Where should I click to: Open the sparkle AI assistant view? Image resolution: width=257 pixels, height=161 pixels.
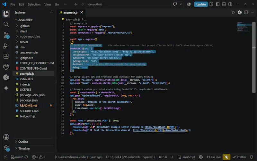point(6,88)
